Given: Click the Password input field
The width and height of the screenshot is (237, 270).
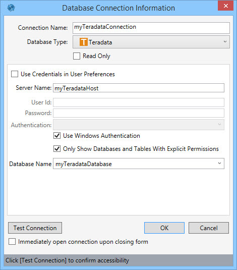Looking at the screenshot, I should pyautogui.click(x=139, y=113).
